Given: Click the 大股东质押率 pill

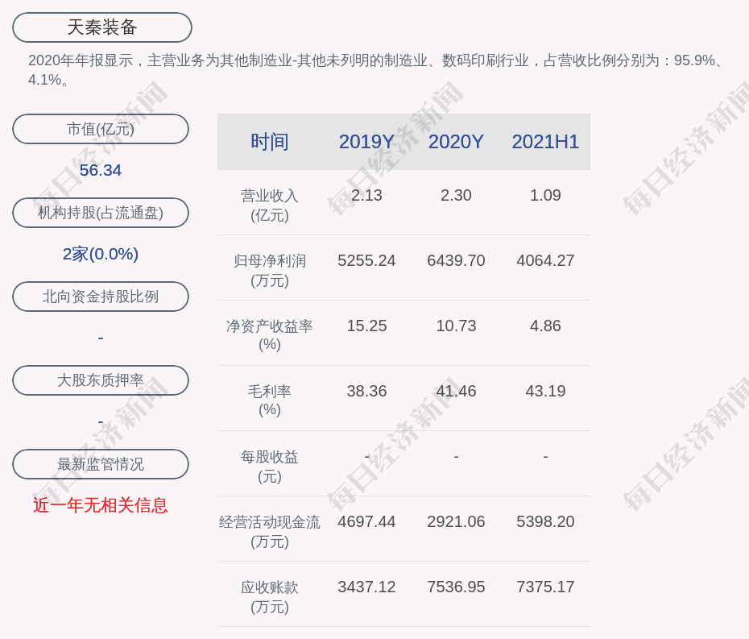Looking at the screenshot, I should point(101,380).
